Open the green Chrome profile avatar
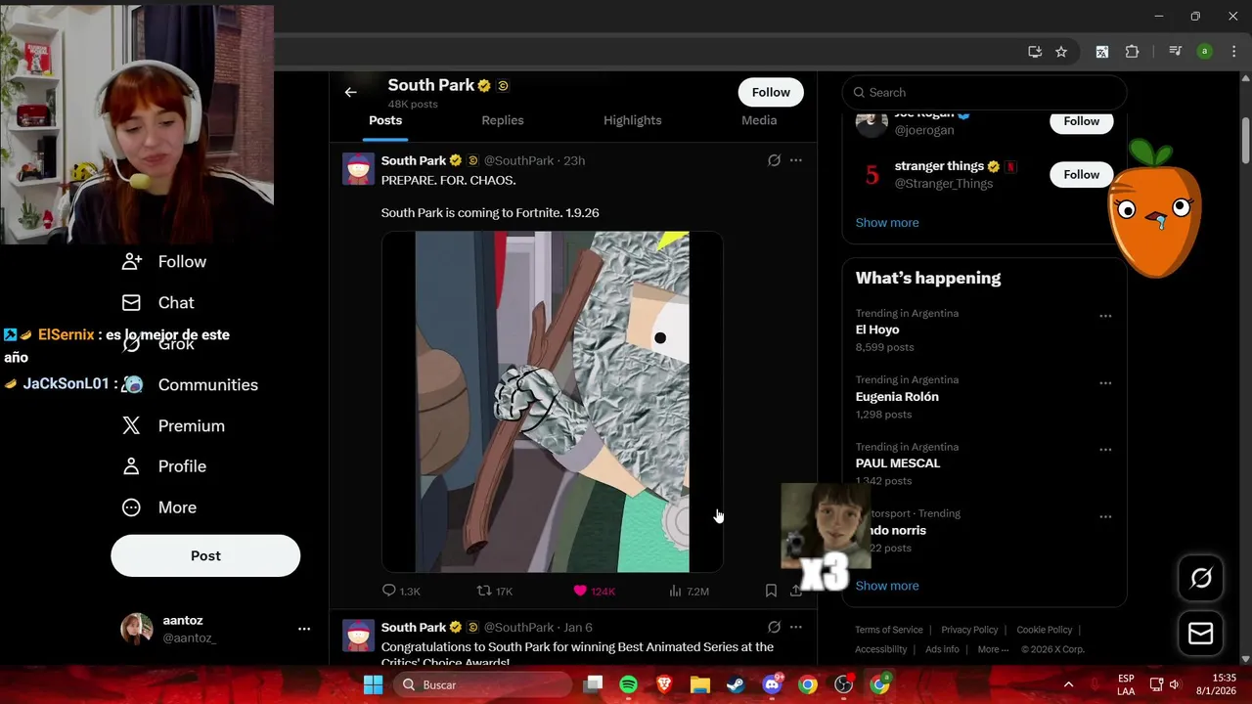The height and width of the screenshot is (704, 1252). pos(1205,52)
